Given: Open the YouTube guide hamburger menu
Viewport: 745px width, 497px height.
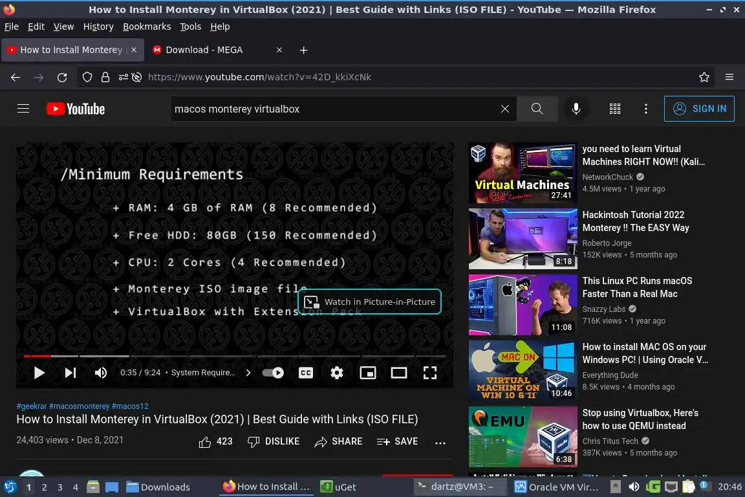Looking at the screenshot, I should tap(23, 109).
